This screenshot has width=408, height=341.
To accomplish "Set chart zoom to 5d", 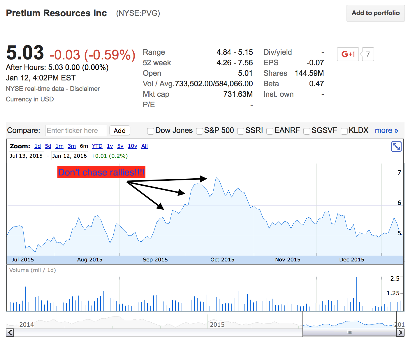I will (x=48, y=146).
